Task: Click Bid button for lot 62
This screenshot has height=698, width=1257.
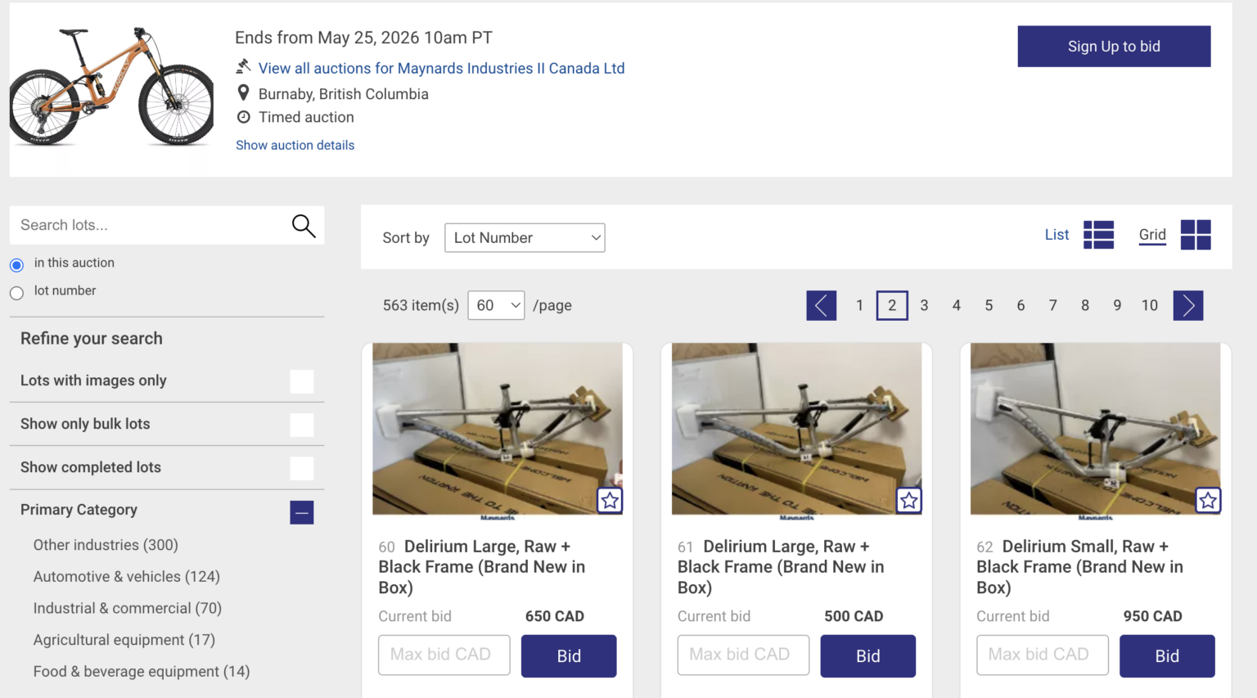Action: point(1167,656)
